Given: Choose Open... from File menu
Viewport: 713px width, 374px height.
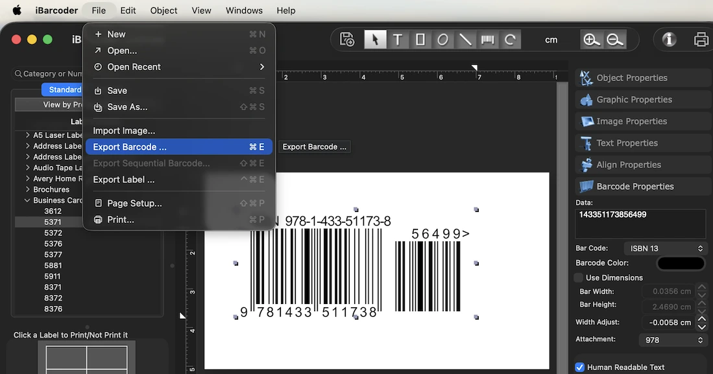Looking at the screenshot, I should coord(178,51).
